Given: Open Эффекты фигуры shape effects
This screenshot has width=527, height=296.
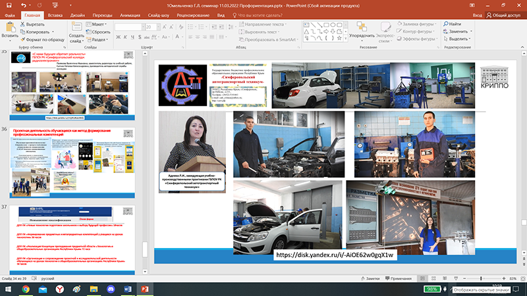Looking at the screenshot, I should click(417, 39).
